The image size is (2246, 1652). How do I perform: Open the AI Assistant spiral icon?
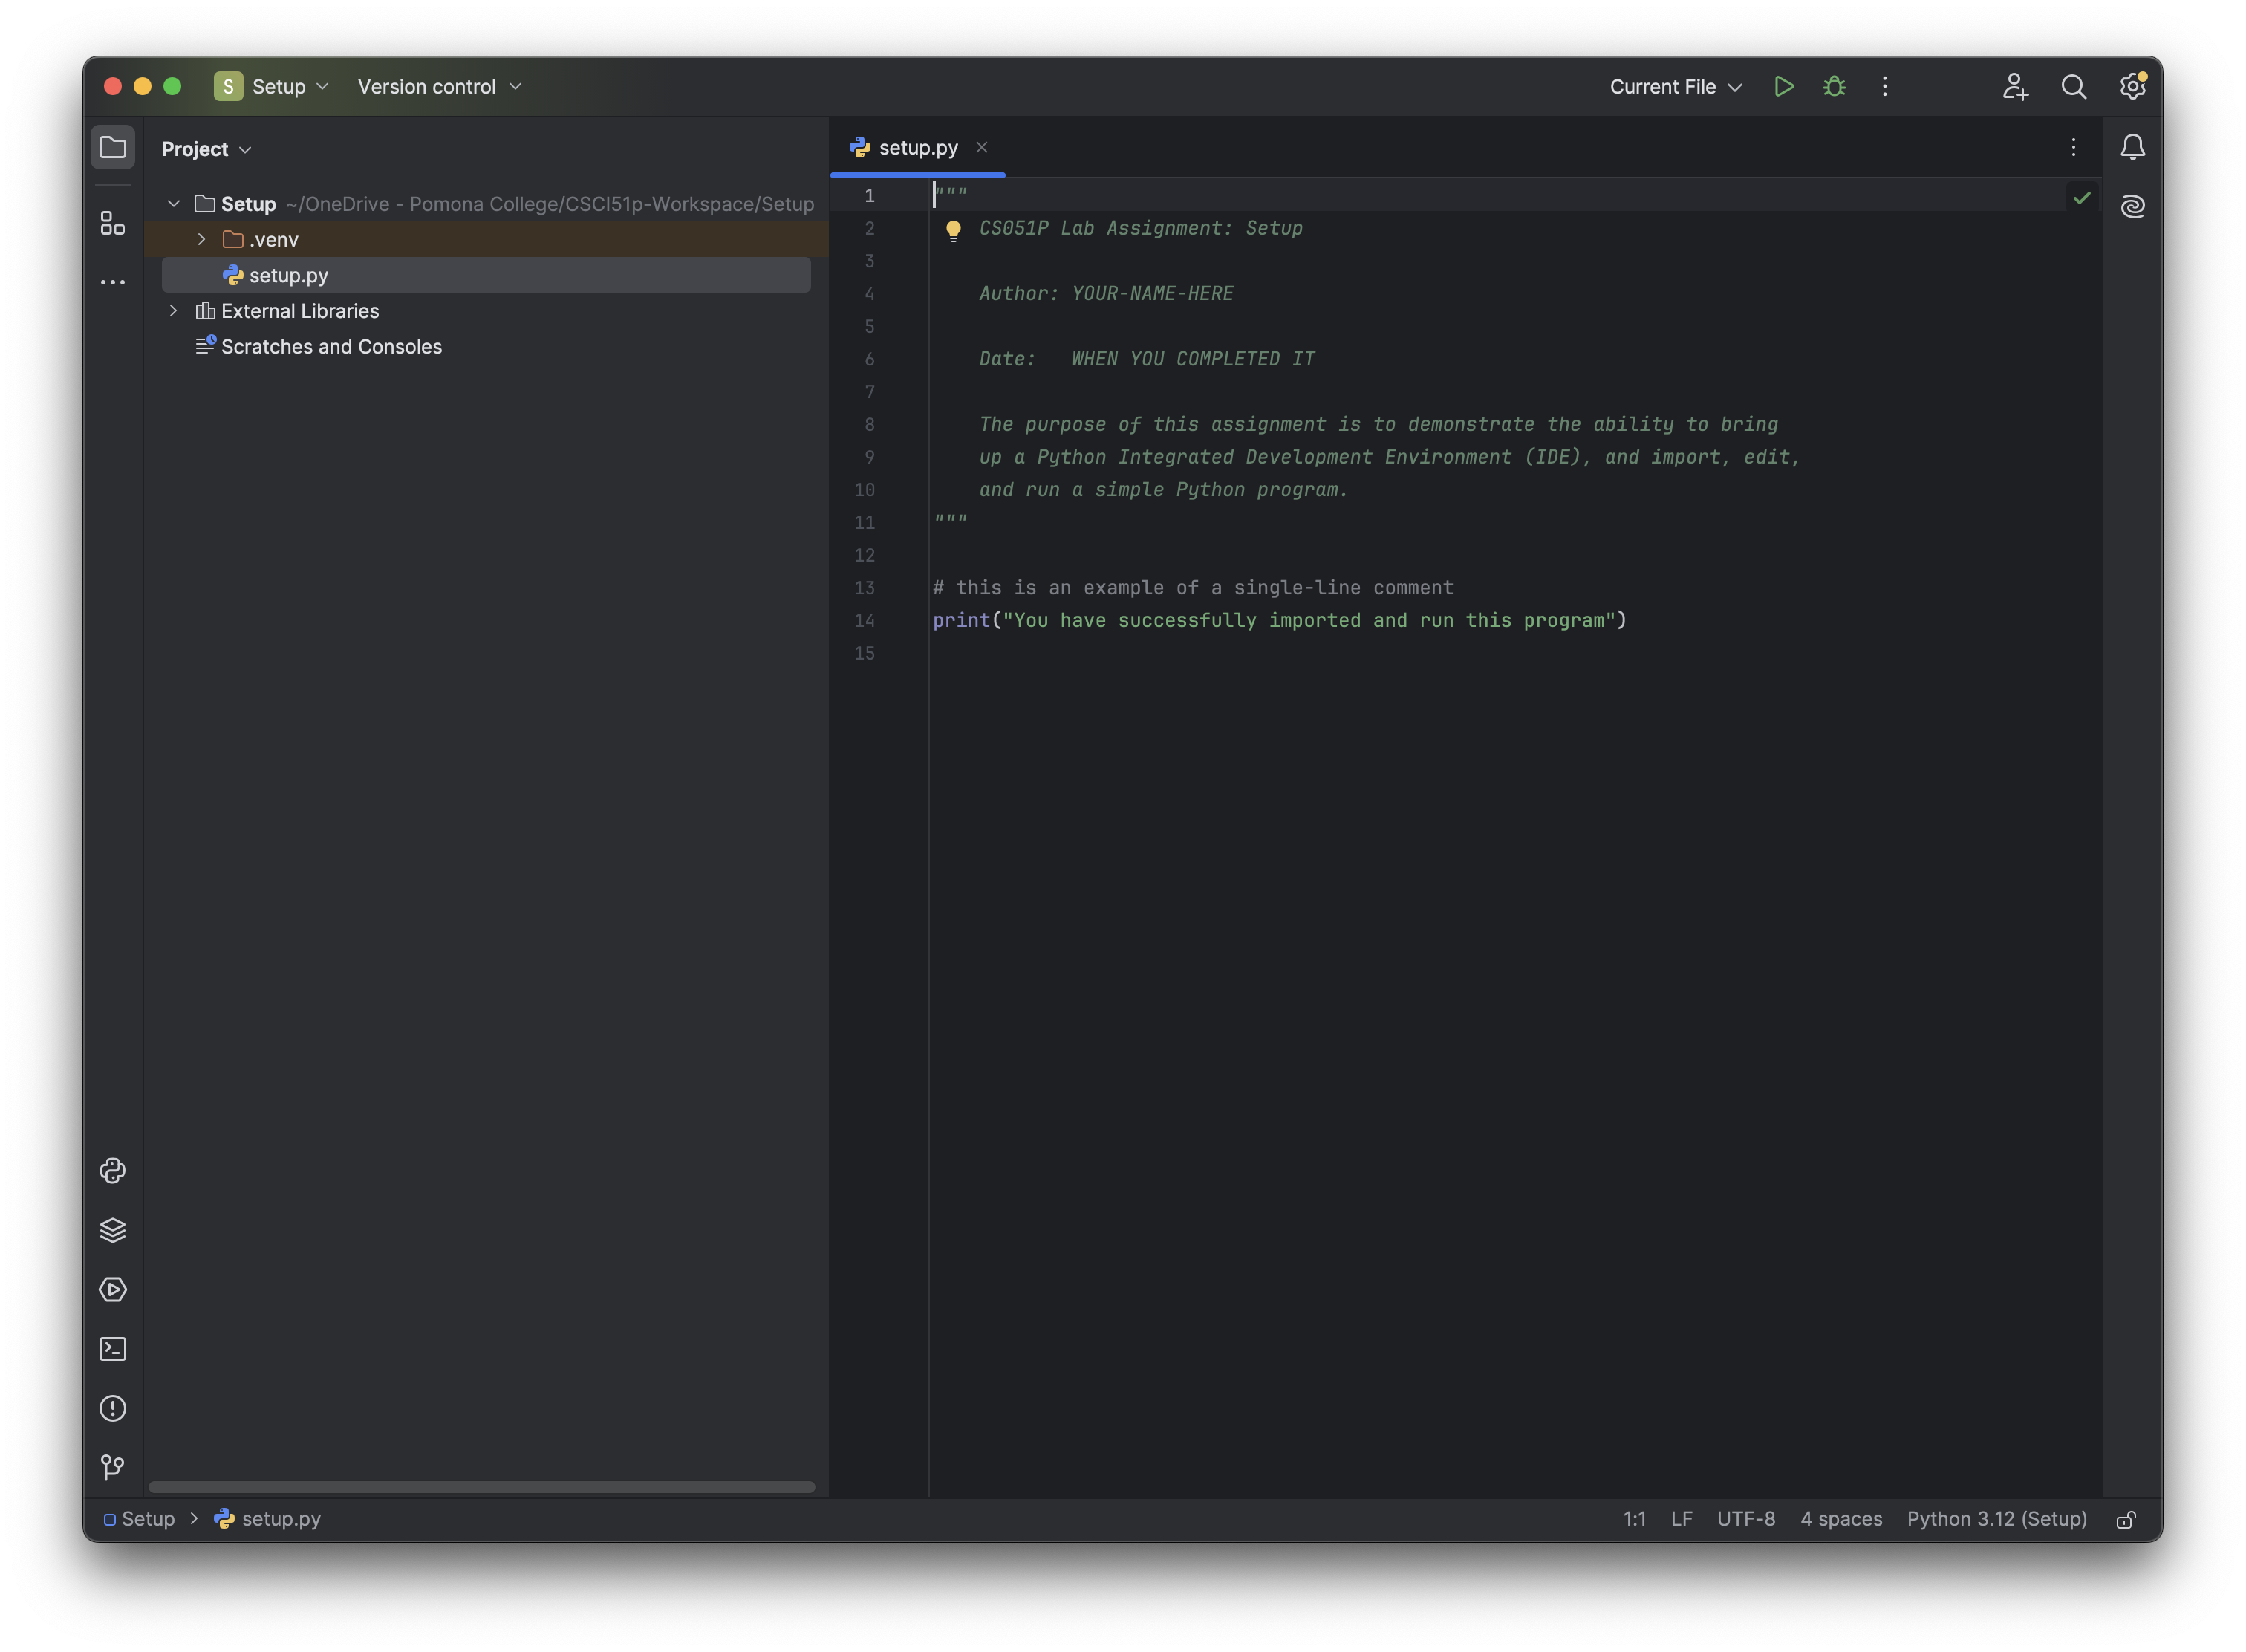pyautogui.click(x=2133, y=207)
